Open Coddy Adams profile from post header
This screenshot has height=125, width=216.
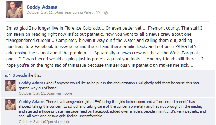(x=42, y=7)
